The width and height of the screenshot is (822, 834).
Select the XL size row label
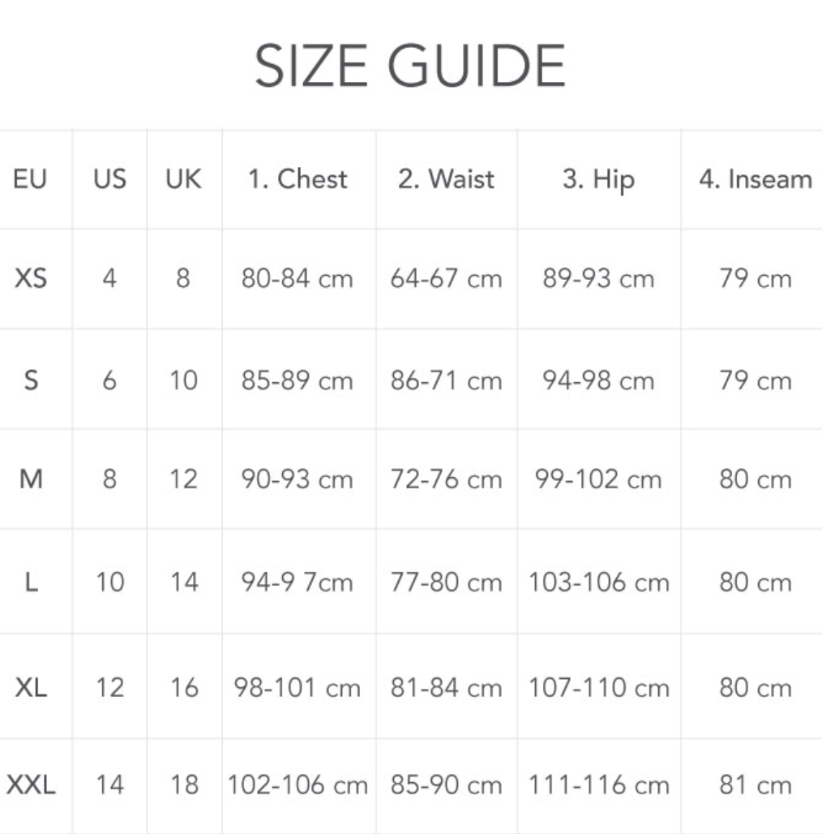tap(31, 688)
